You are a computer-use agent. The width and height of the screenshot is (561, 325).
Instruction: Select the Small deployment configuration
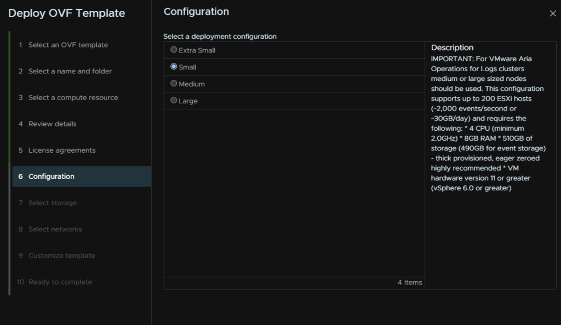point(174,66)
